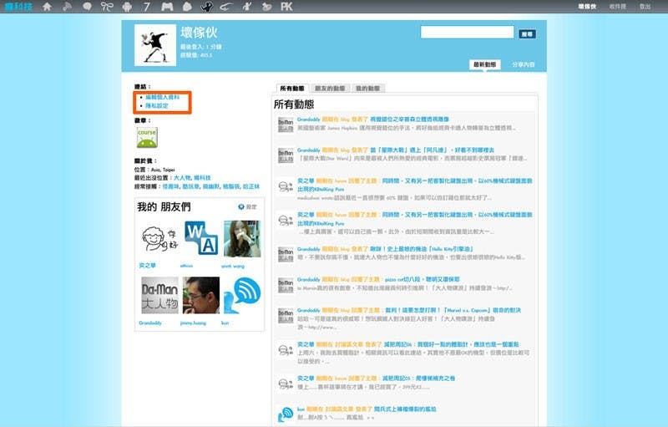
Task: Open the James Hopkins blog post title
Action: click(x=409, y=119)
